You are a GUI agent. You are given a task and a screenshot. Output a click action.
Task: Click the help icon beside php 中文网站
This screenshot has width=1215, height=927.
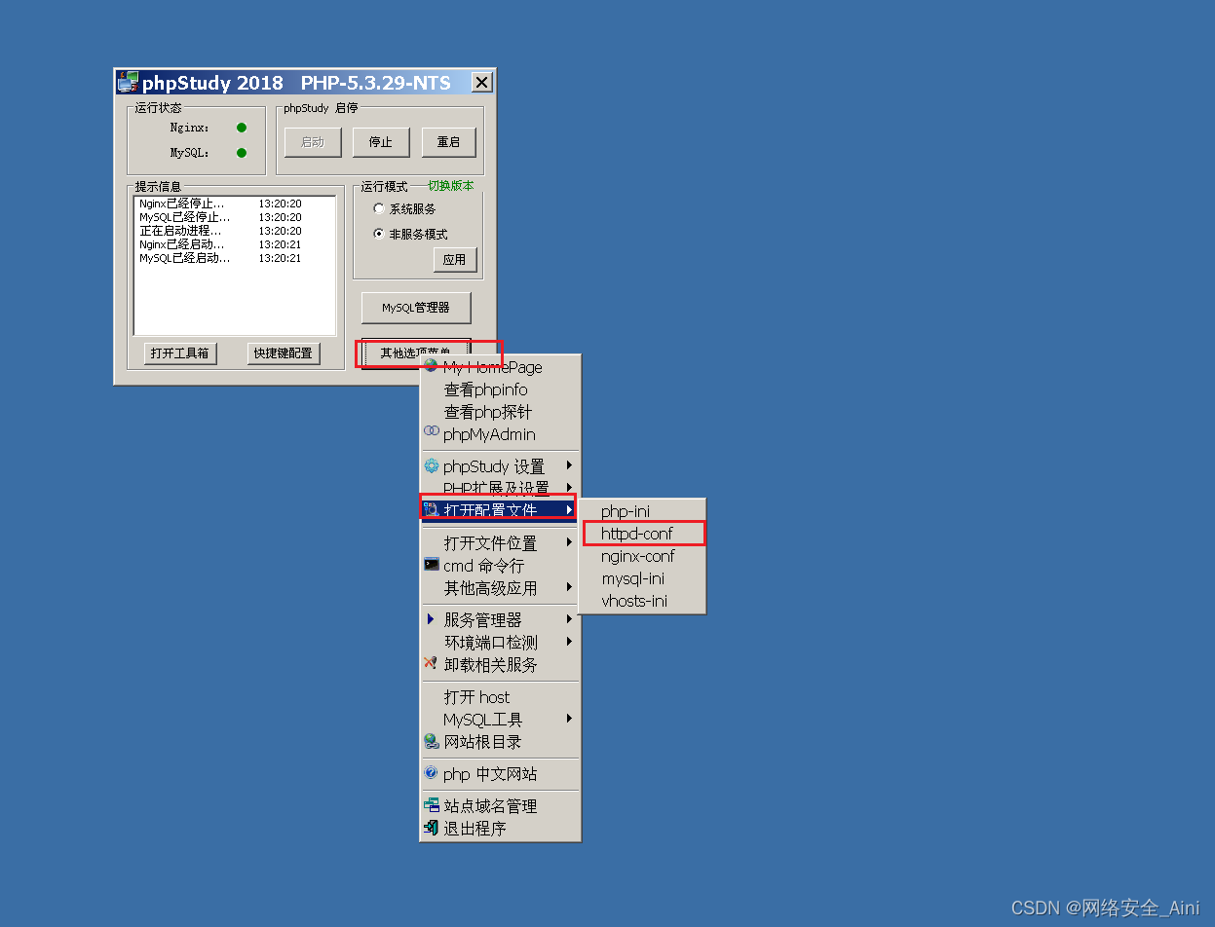(432, 773)
